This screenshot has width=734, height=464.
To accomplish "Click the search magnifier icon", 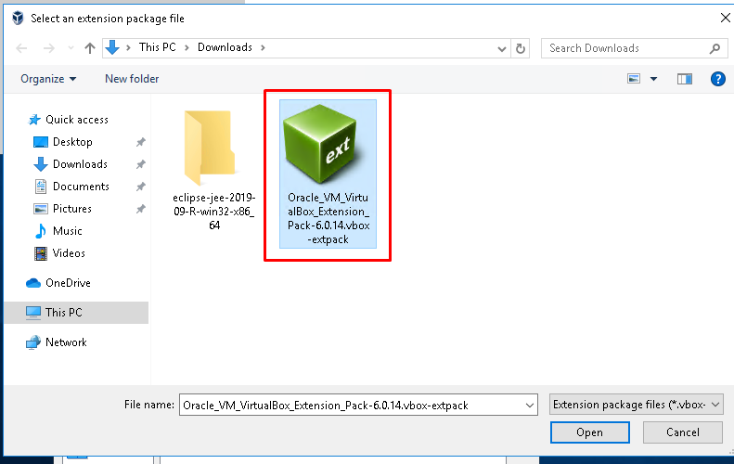I will (715, 48).
